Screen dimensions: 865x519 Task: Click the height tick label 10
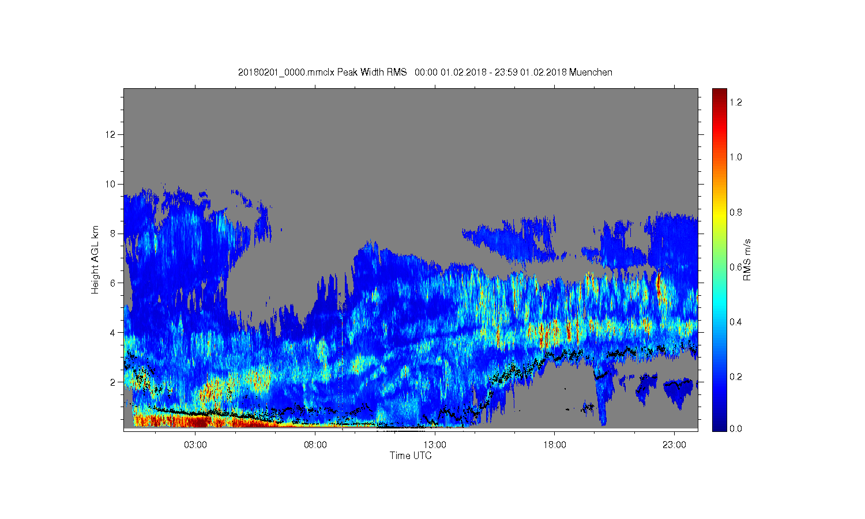click(111, 184)
